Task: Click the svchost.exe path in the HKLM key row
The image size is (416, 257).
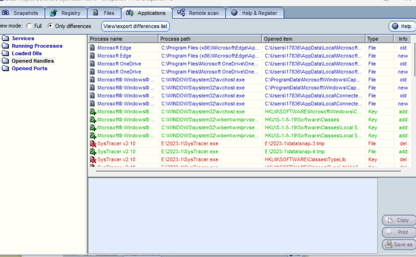Action: coord(203,112)
